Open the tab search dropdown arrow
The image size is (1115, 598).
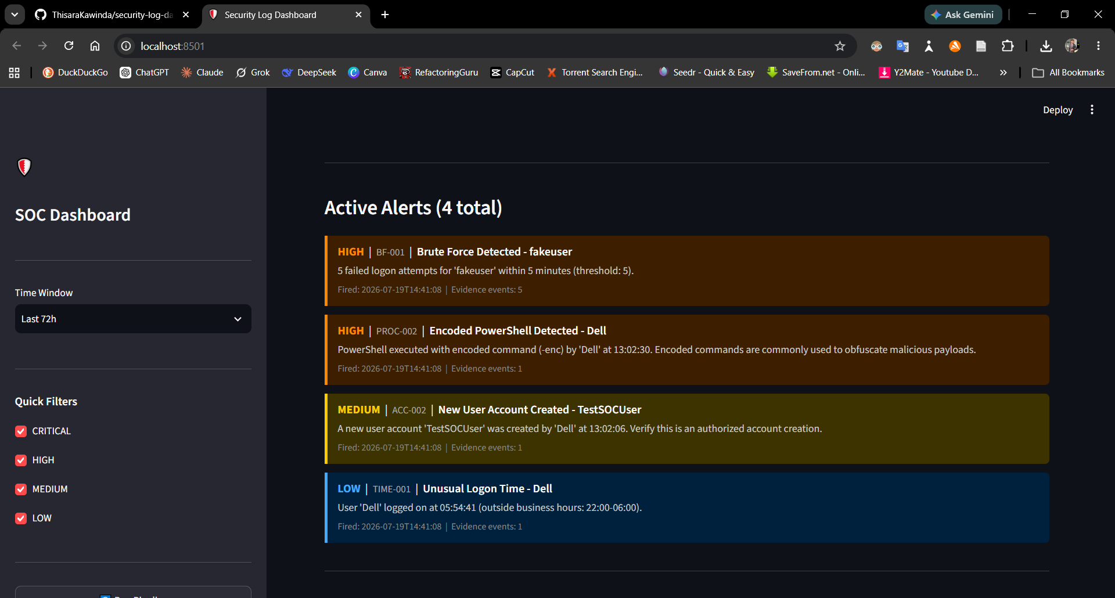pyautogui.click(x=15, y=15)
